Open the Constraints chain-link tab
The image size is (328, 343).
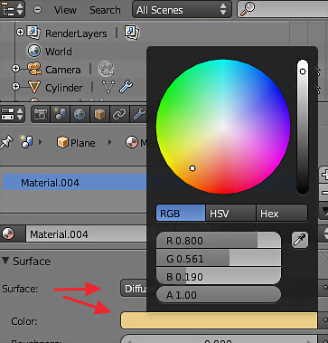119,114
